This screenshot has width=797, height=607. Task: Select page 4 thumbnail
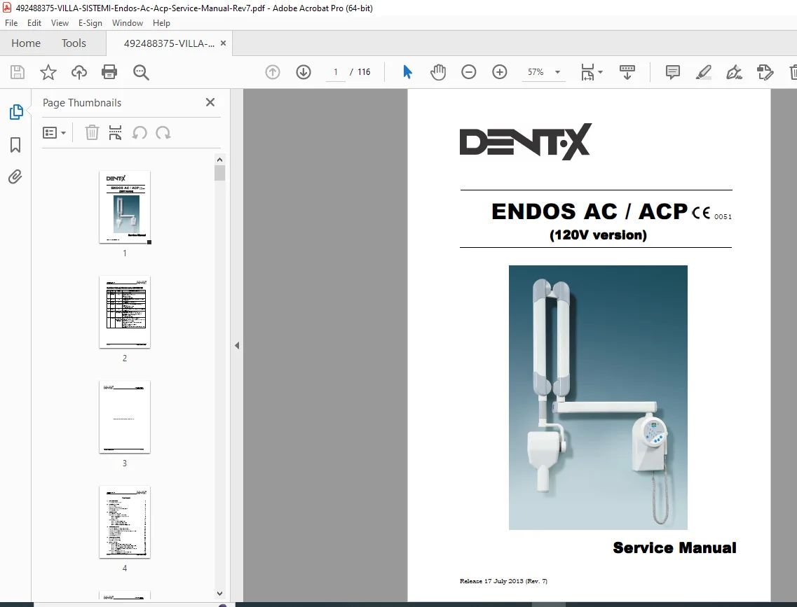125,522
